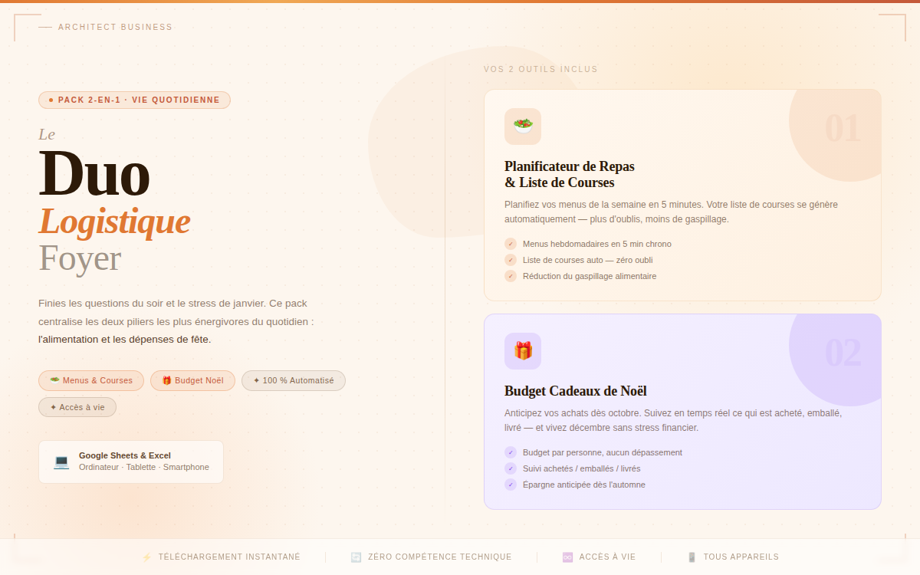The width and height of the screenshot is (920, 575).
Task: Click the Pack 2-en-1 Vie Quotidienne badge
Action: click(x=134, y=100)
